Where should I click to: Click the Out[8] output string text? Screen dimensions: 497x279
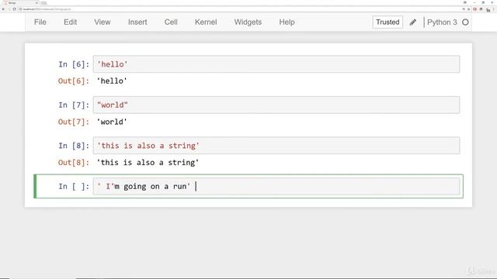point(148,163)
